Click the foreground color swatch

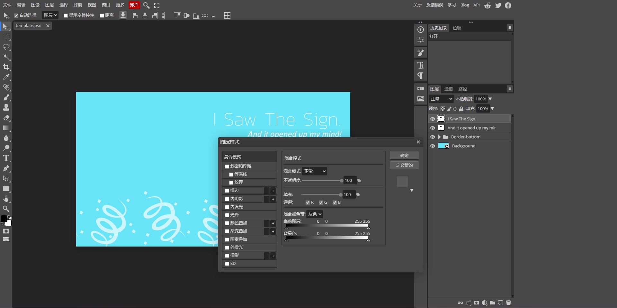click(4, 219)
